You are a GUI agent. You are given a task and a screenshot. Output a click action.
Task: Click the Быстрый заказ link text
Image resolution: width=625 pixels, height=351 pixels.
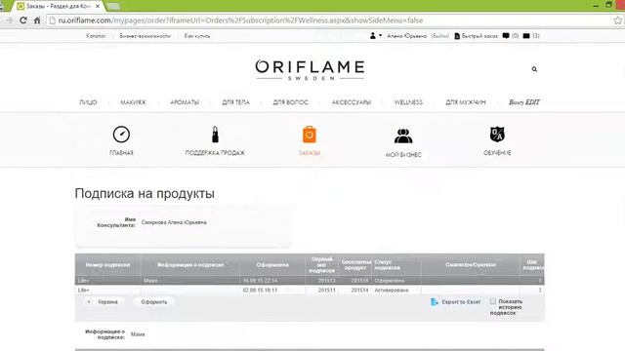(x=479, y=36)
